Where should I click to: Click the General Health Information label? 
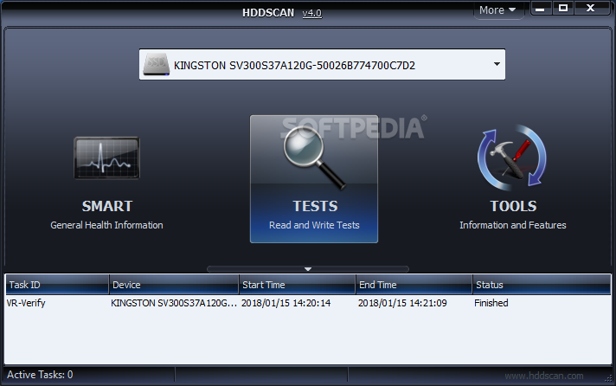pyautogui.click(x=106, y=225)
